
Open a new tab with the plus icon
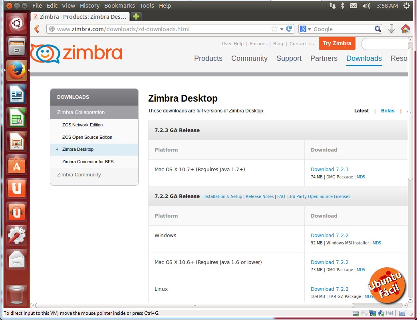[136, 16]
